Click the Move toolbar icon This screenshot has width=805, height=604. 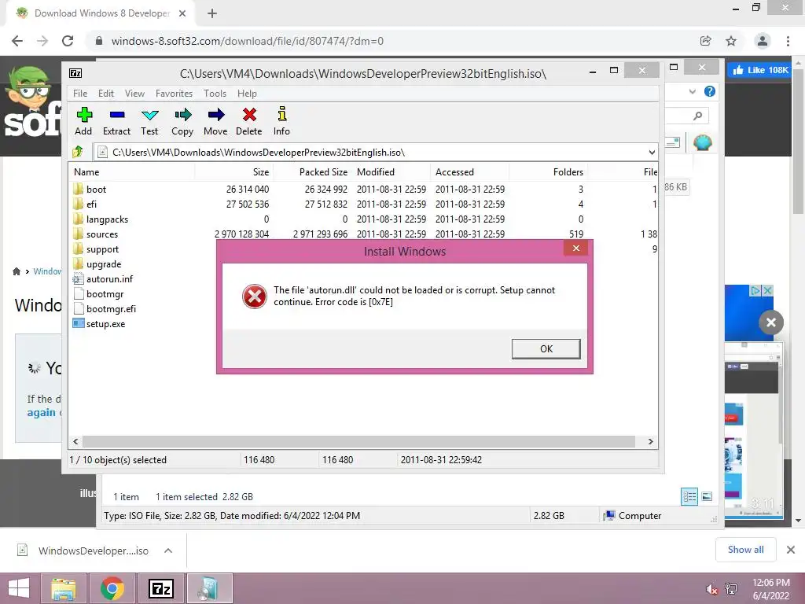click(x=215, y=121)
